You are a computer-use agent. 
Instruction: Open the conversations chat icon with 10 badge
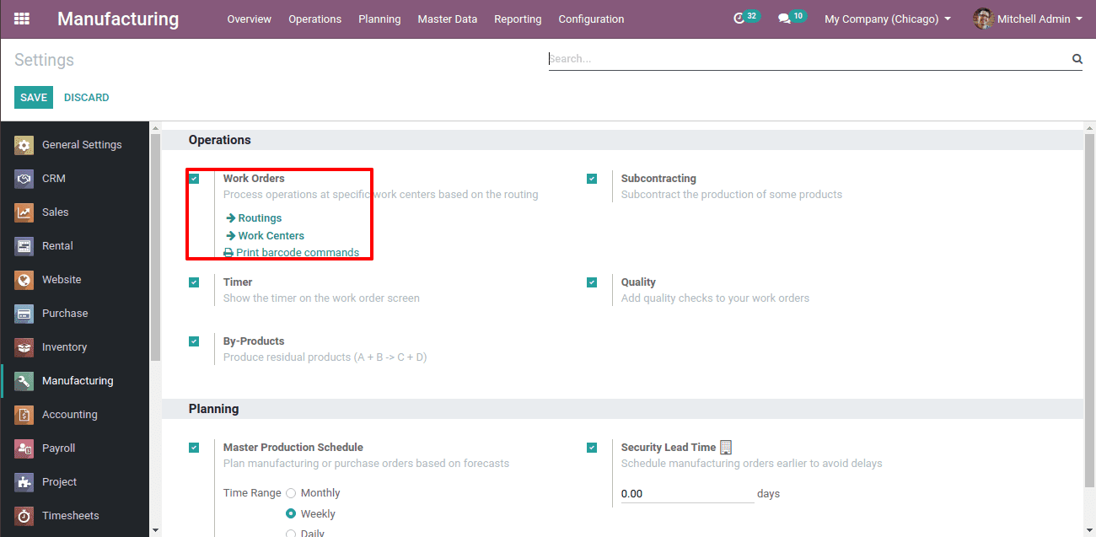(784, 19)
